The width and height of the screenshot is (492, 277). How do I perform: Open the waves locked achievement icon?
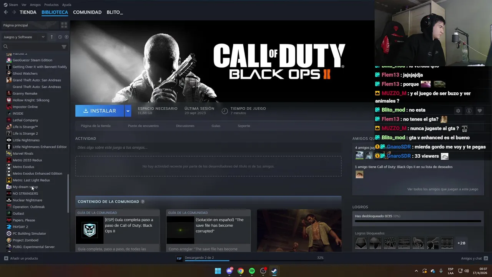447,243
